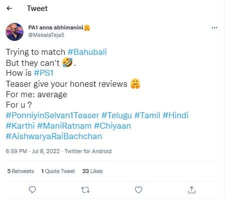View the list of 5 Retweets
This screenshot has height=199, width=225.
click(x=21, y=171)
